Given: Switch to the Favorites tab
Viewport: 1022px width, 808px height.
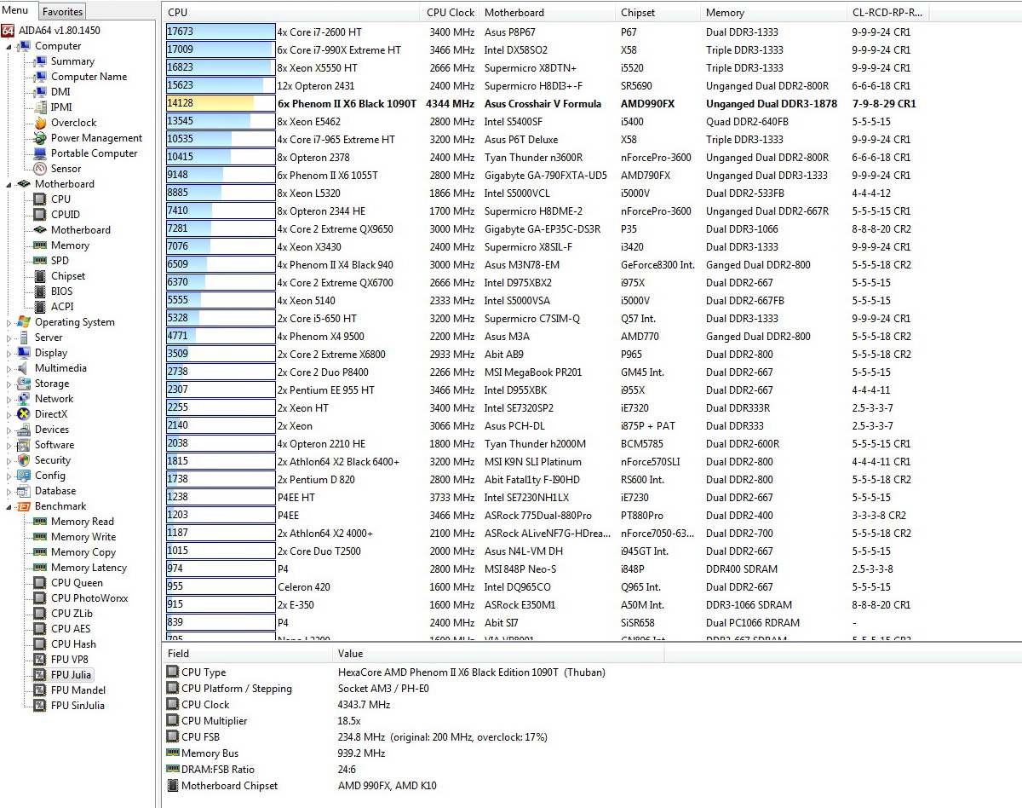Looking at the screenshot, I should tap(62, 12).
